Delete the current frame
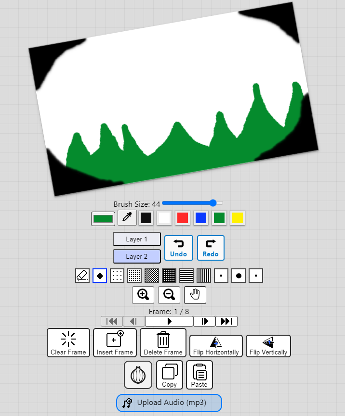The height and width of the screenshot is (416, 345). 163,343
